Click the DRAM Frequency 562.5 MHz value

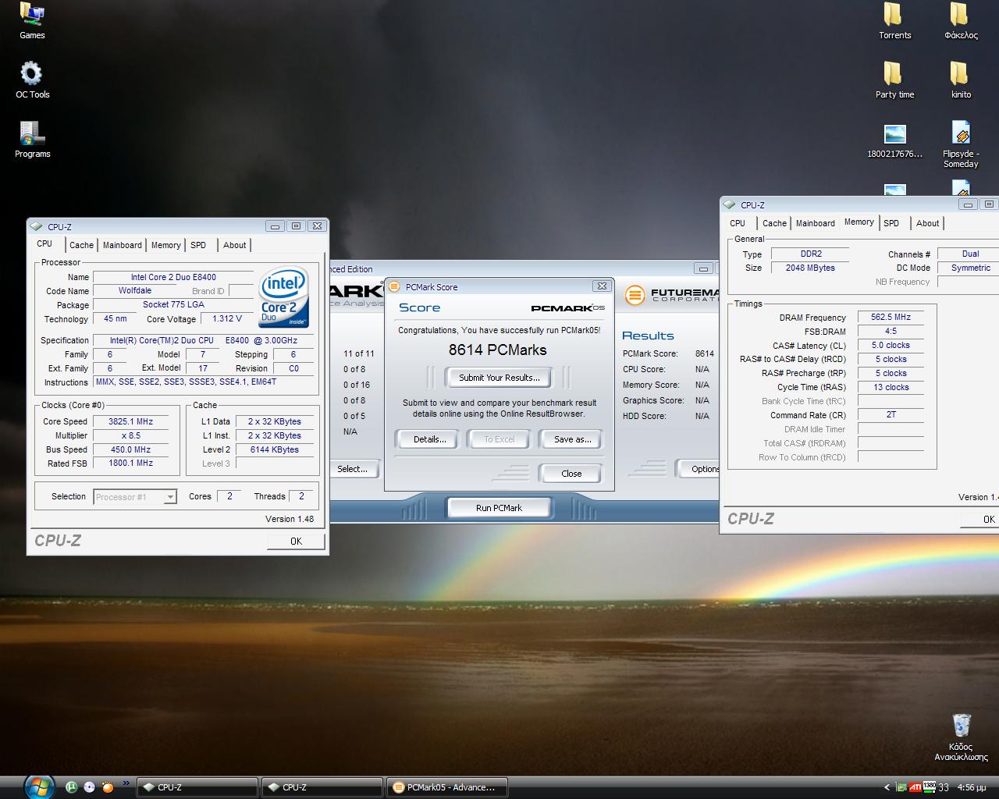[x=891, y=318]
